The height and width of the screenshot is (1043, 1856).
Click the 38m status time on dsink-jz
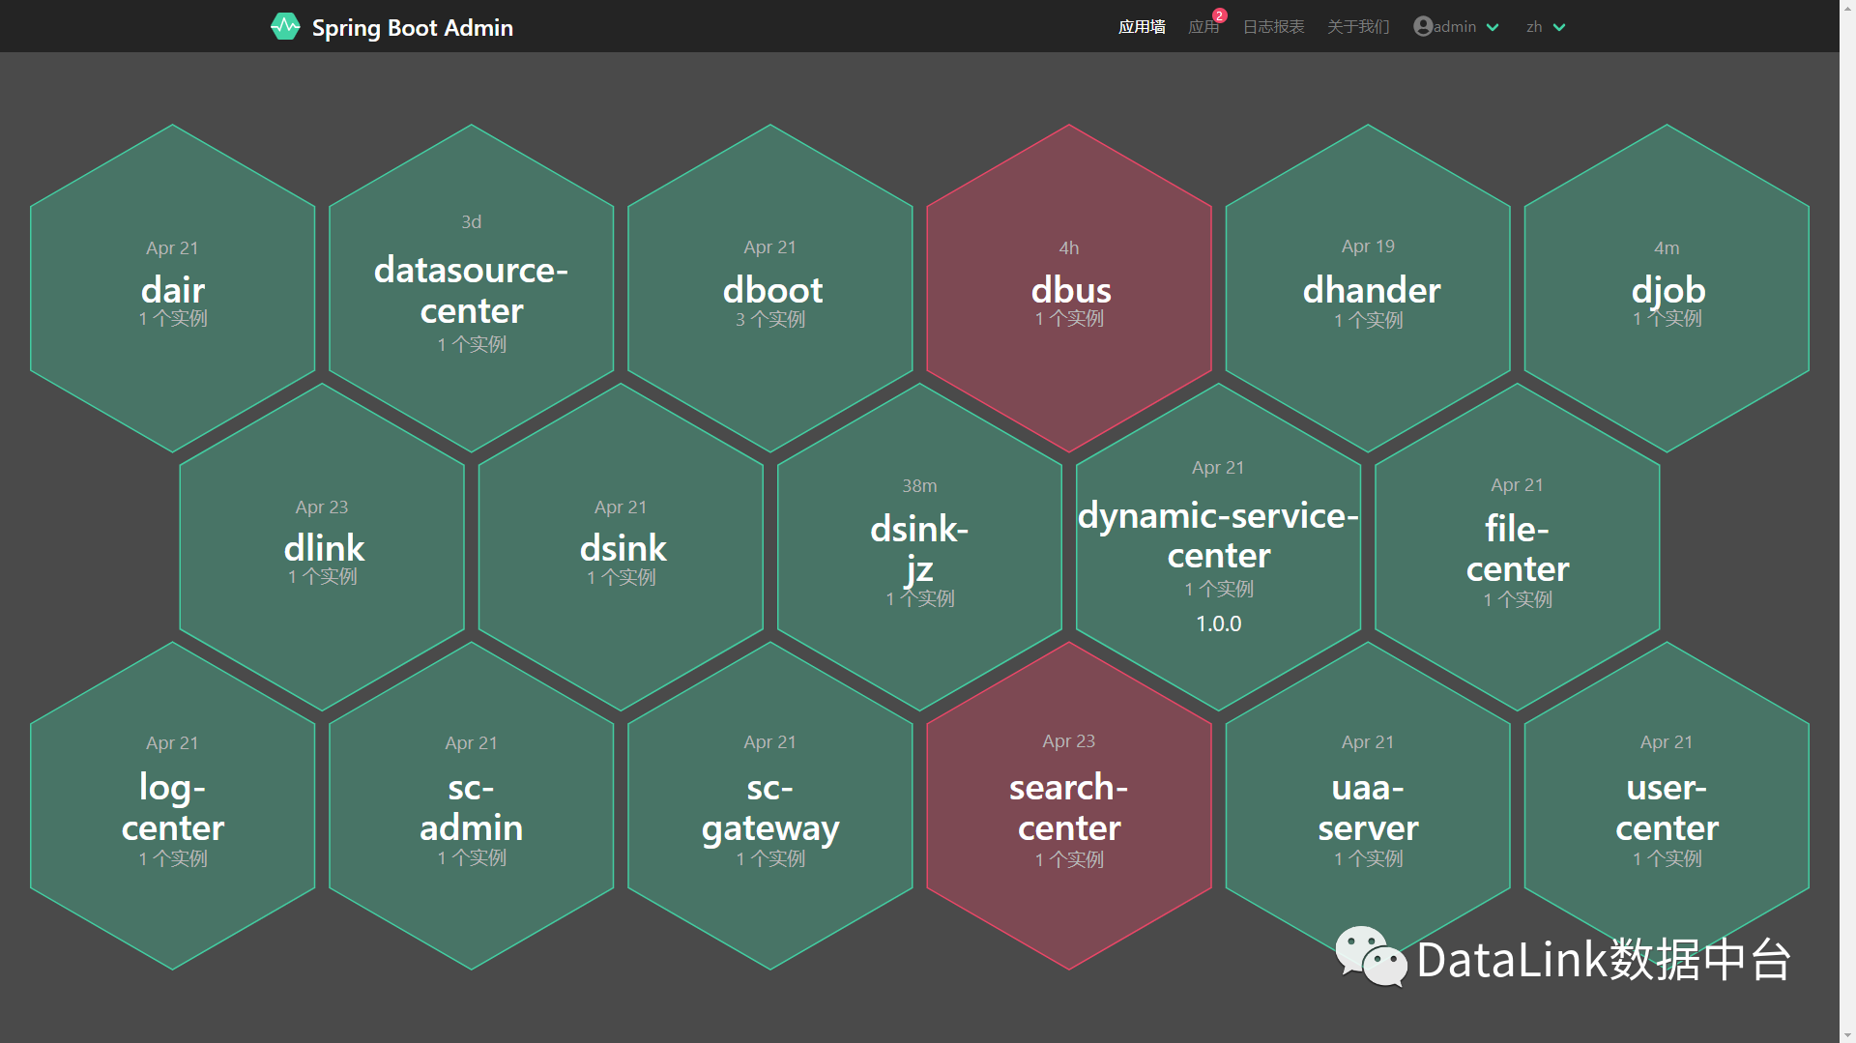coord(919,485)
